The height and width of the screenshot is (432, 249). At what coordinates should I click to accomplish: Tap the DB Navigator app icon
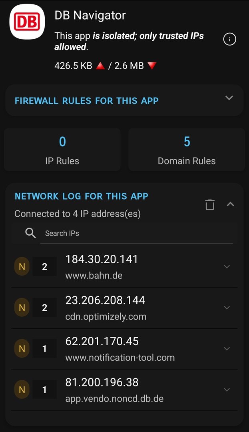point(27,22)
